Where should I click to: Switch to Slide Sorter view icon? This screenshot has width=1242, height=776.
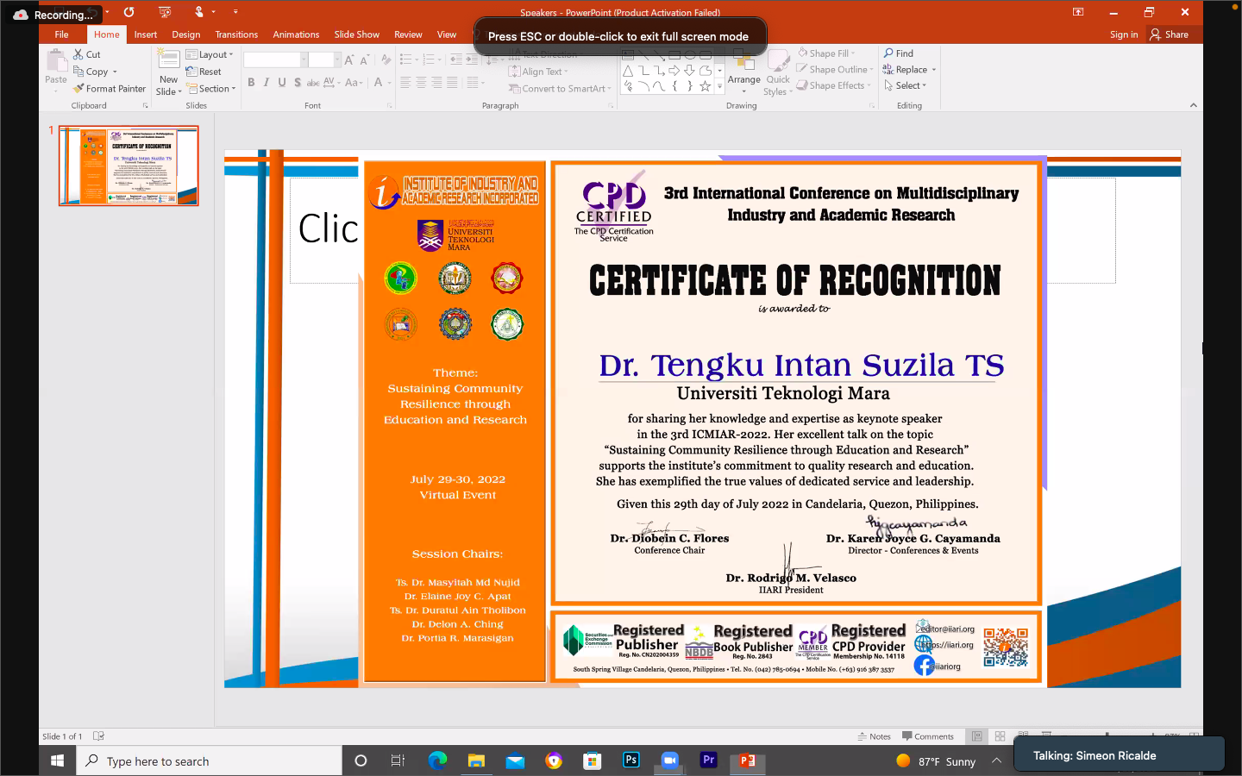1000,736
